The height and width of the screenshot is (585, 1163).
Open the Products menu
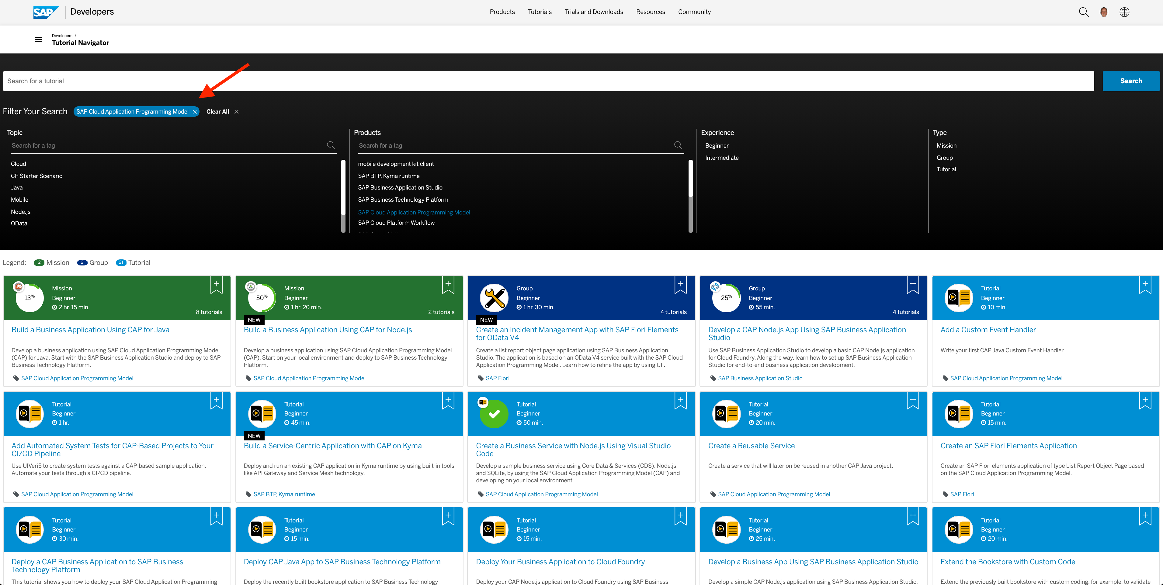pyautogui.click(x=502, y=12)
